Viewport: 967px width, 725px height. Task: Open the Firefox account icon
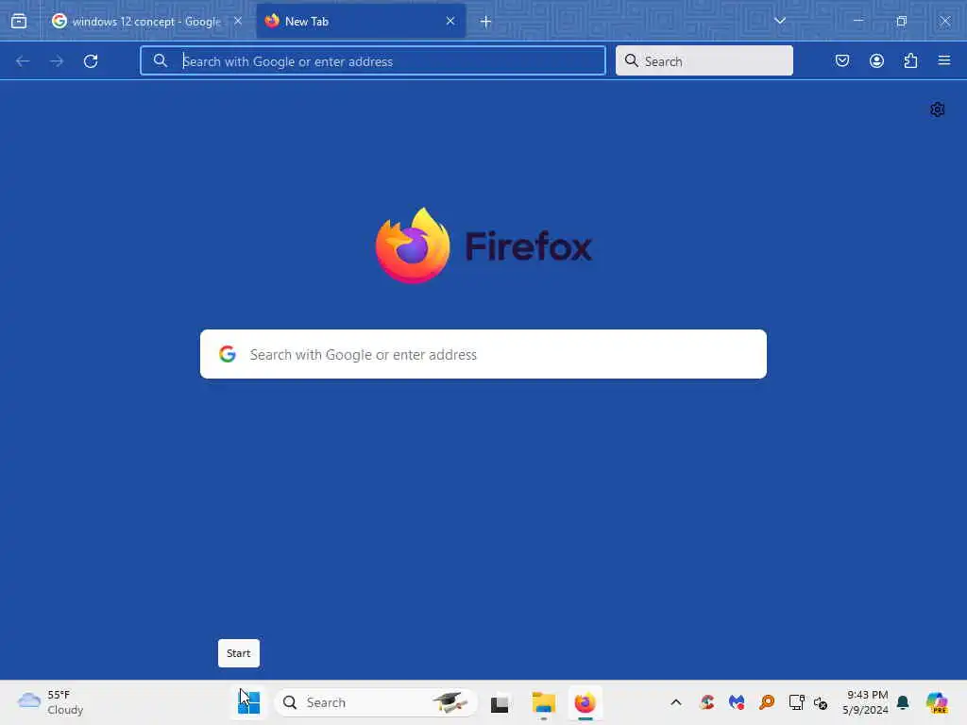click(x=876, y=60)
